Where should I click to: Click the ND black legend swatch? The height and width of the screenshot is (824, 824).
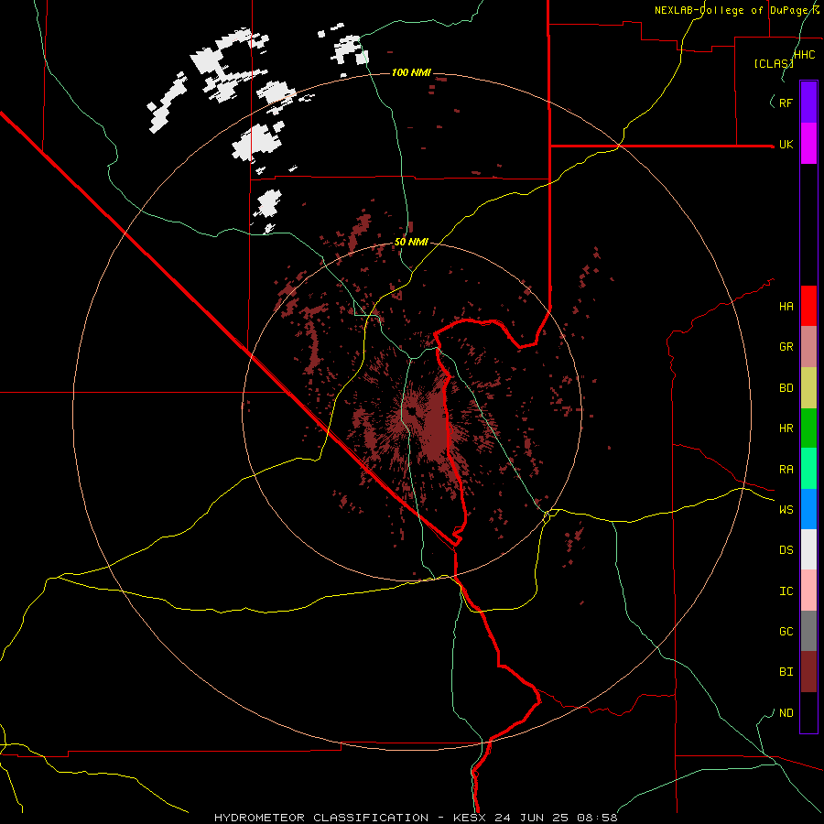[x=808, y=712]
